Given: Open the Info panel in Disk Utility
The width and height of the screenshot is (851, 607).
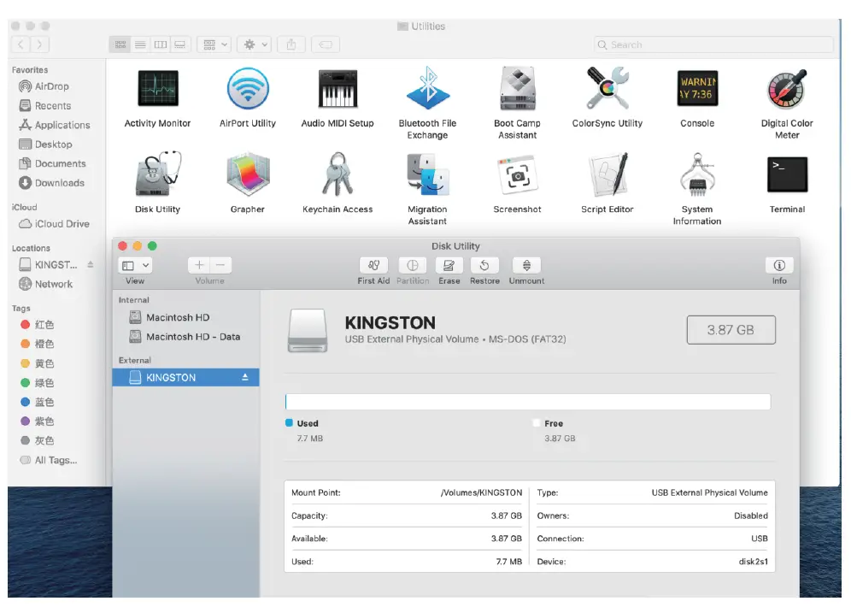Looking at the screenshot, I should pyautogui.click(x=778, y=266).
